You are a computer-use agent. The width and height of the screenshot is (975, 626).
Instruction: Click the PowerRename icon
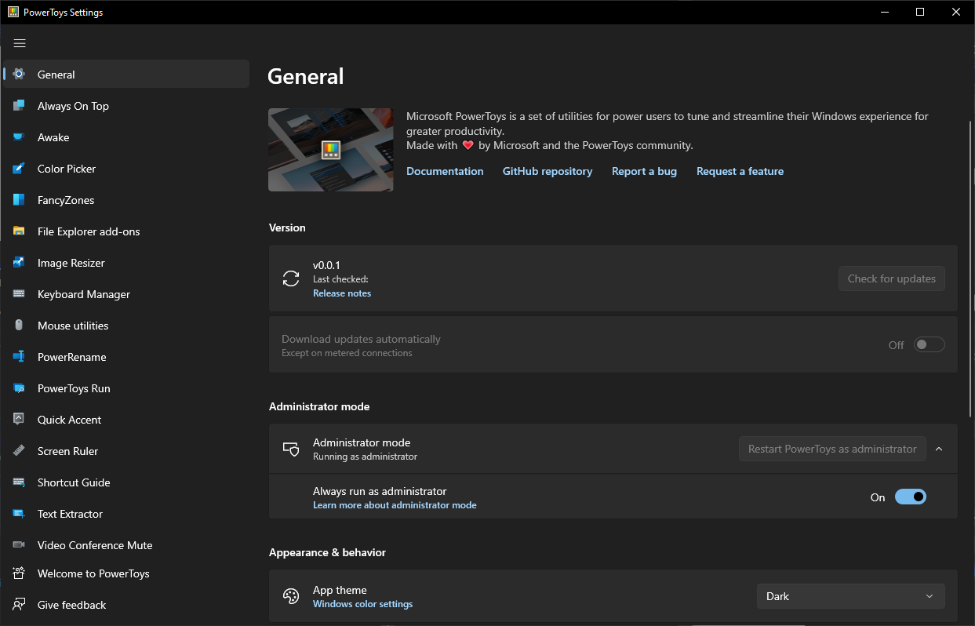pyautogui.click(x=19, y=357)
